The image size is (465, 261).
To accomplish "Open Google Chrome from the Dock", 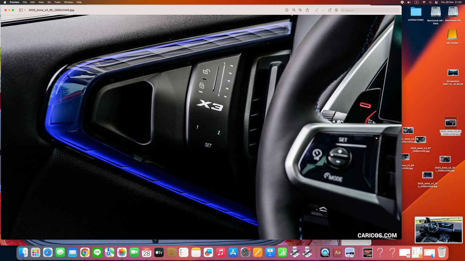I will coord(85,252).
